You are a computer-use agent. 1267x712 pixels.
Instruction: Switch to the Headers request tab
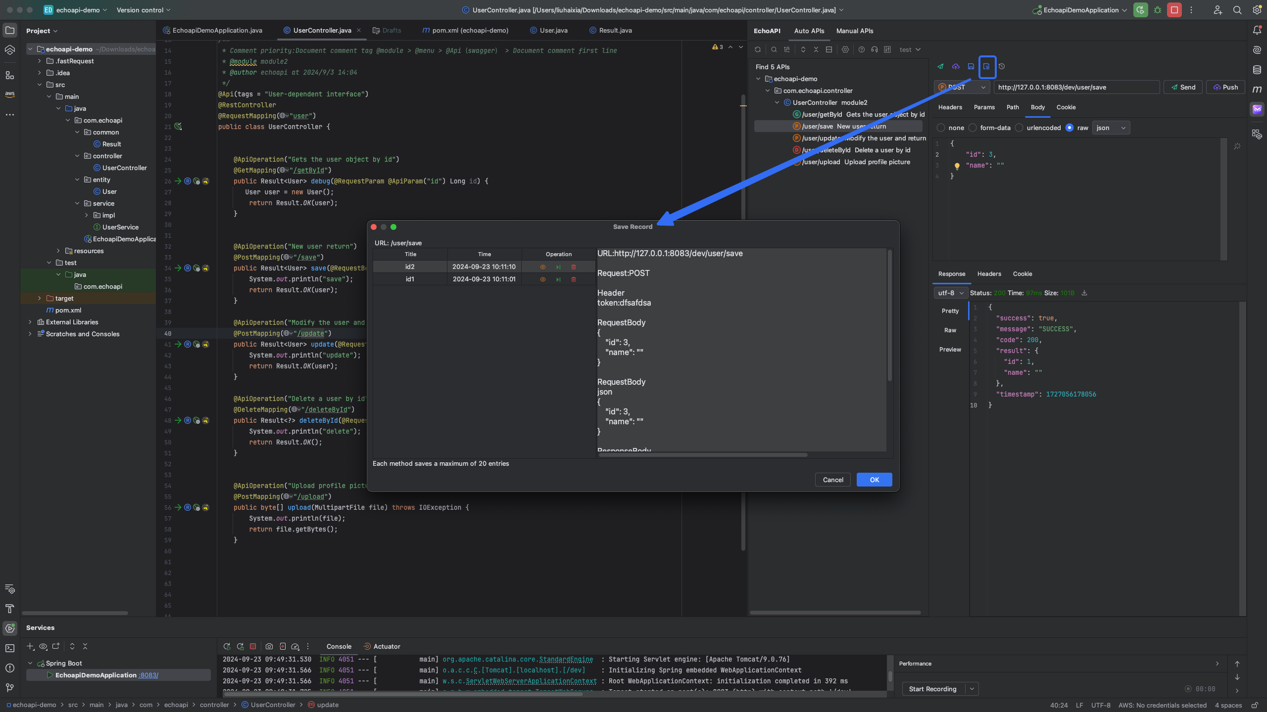pos(950,107)
